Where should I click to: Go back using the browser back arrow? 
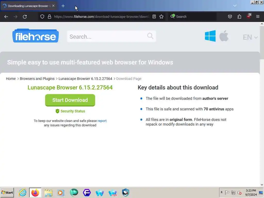click(x=6, y=17)
